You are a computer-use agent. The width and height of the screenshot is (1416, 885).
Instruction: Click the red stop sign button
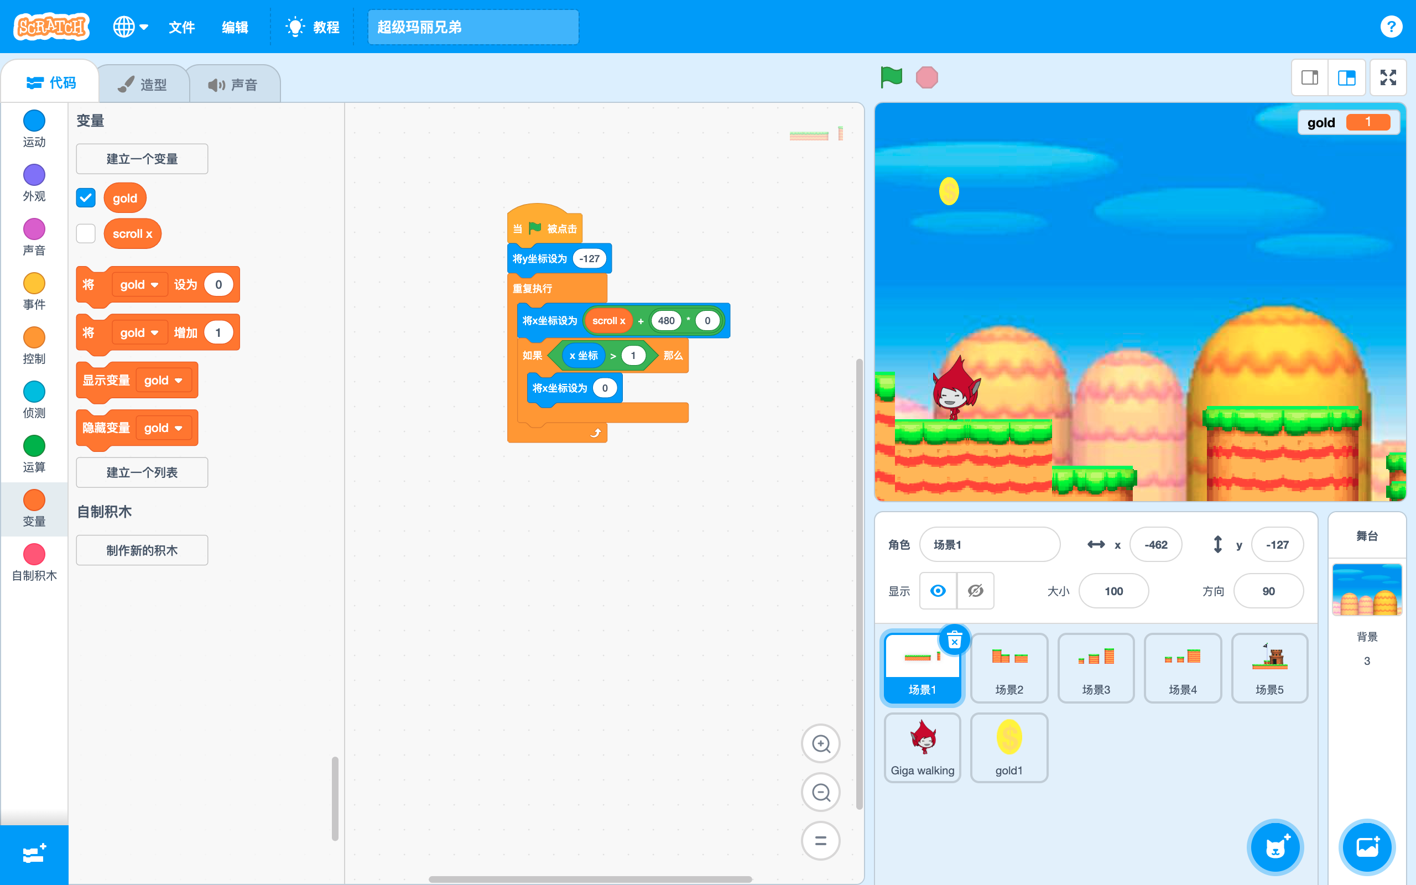click(927, 77)
